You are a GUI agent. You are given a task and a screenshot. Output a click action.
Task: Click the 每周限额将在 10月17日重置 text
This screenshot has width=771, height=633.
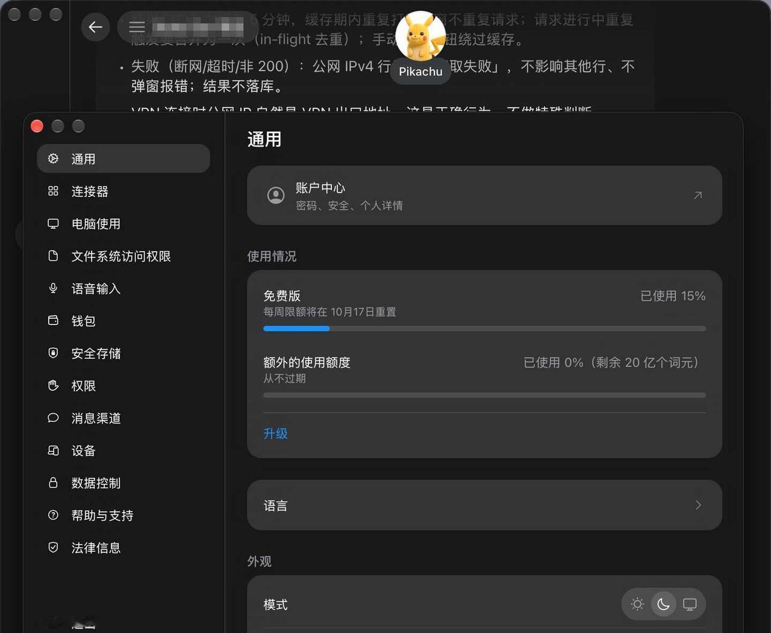coord(329,312)
